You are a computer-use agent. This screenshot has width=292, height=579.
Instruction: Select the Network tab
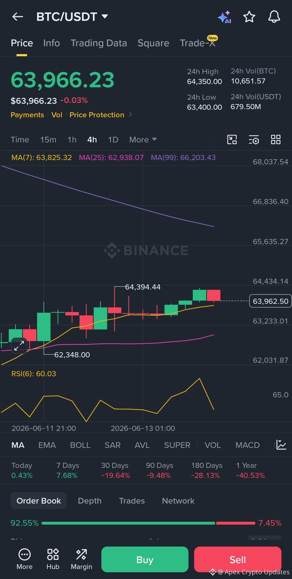pos(178,501)
